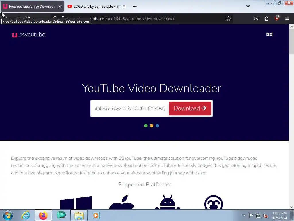Expand the list all tabs dropdown
The height and width of the screenshot is (221, 294).
point(248,6)
